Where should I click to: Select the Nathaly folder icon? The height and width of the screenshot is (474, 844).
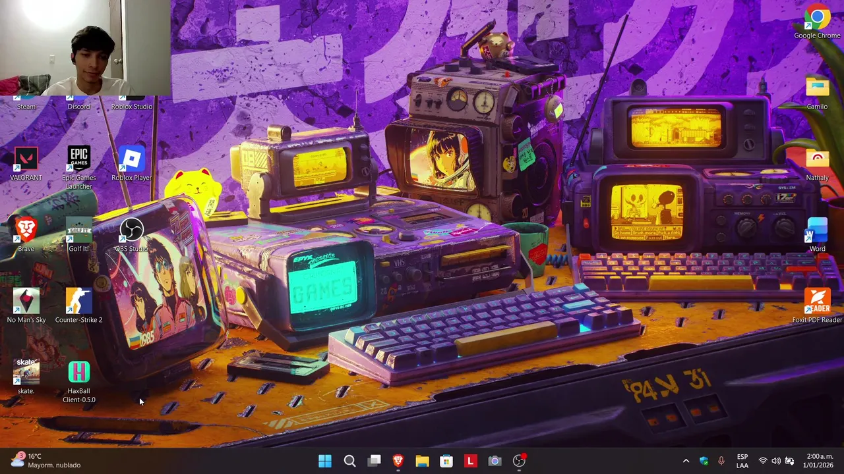(x=817, y=165)
